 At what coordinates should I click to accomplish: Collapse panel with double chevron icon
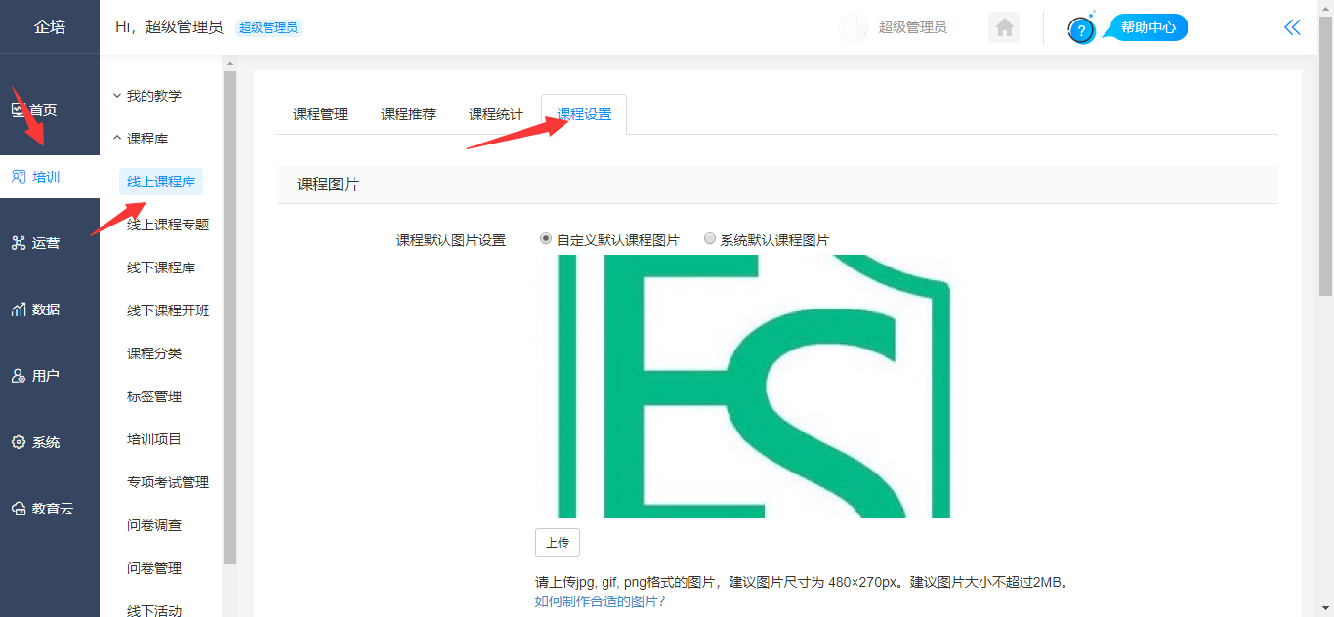click(1292, 27)
